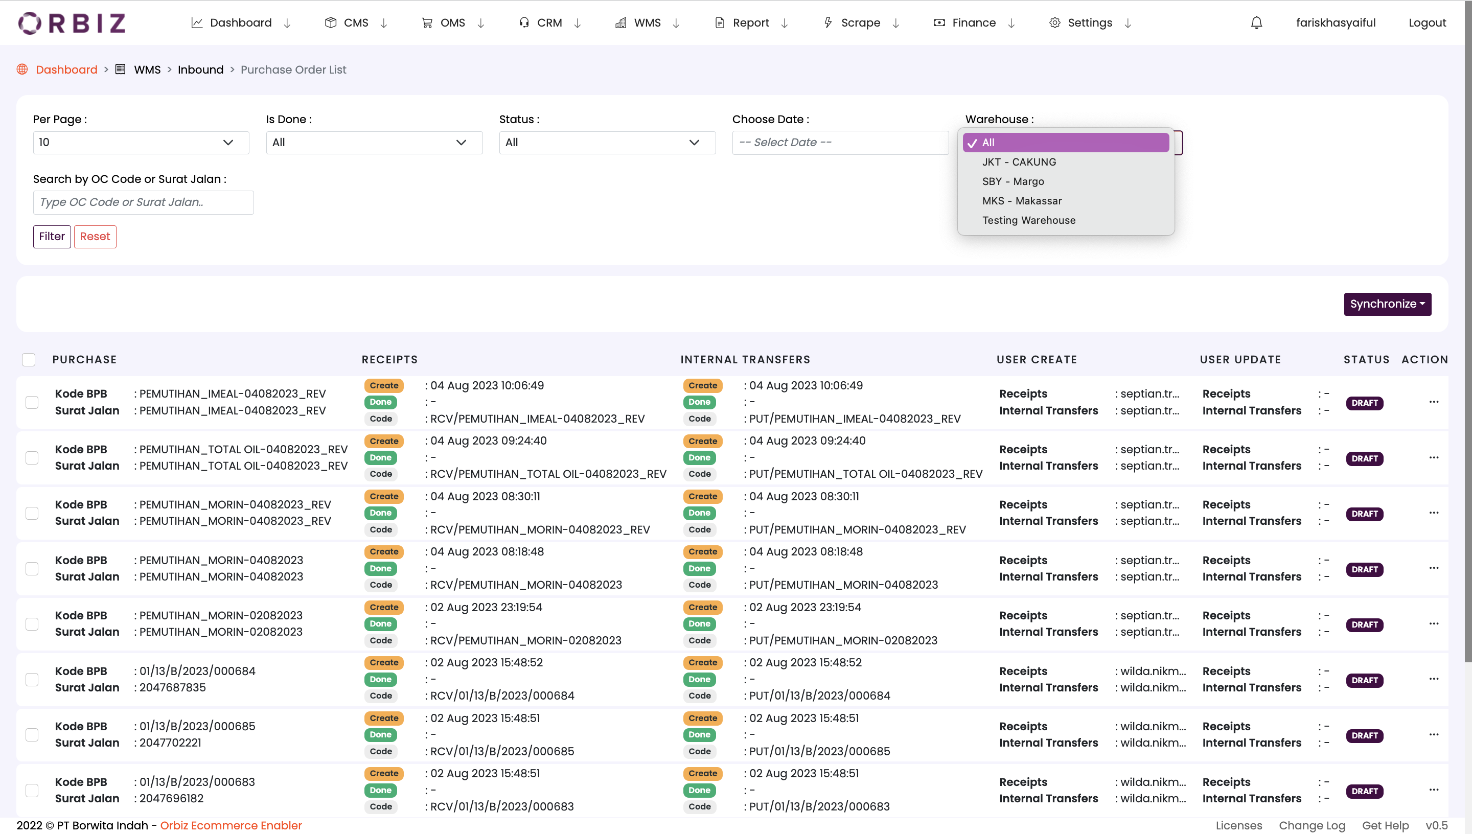Image resolution: width=1472 pixels, height=834 pixels.
Task: Open actions menu for PEMUTIHAN_MORIN-04082023 row
Action: (1434, 568)
